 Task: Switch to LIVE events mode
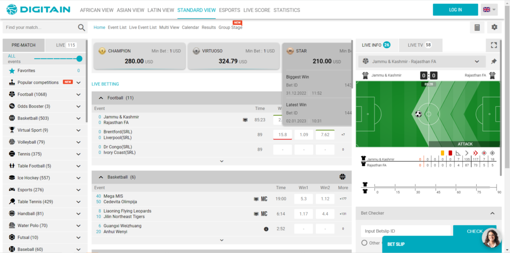65,45
